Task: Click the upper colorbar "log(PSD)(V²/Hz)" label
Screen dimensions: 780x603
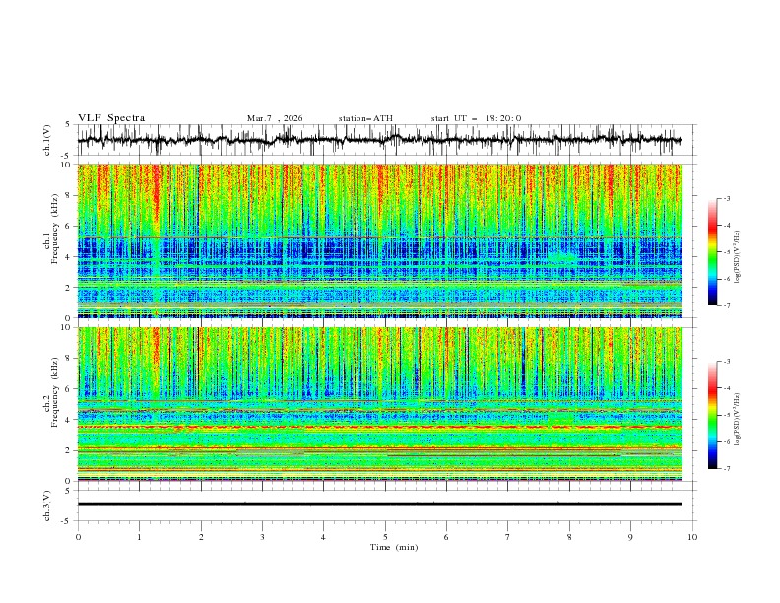Action: point(737,257)
